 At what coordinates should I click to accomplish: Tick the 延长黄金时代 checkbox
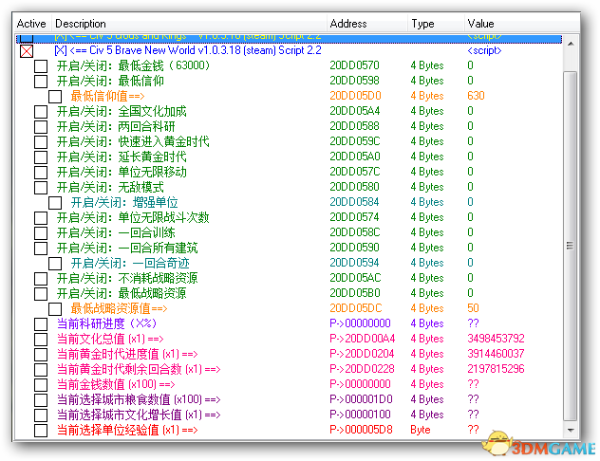click(41, 157)
